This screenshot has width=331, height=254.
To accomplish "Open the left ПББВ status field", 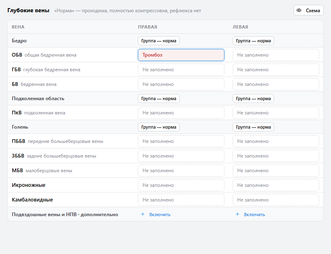I will point(276,141).
